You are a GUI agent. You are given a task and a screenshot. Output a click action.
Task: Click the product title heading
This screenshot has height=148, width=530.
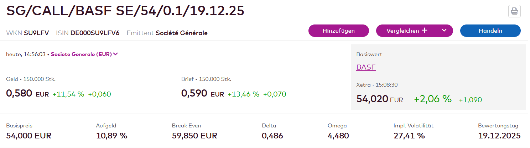point(125,11)
